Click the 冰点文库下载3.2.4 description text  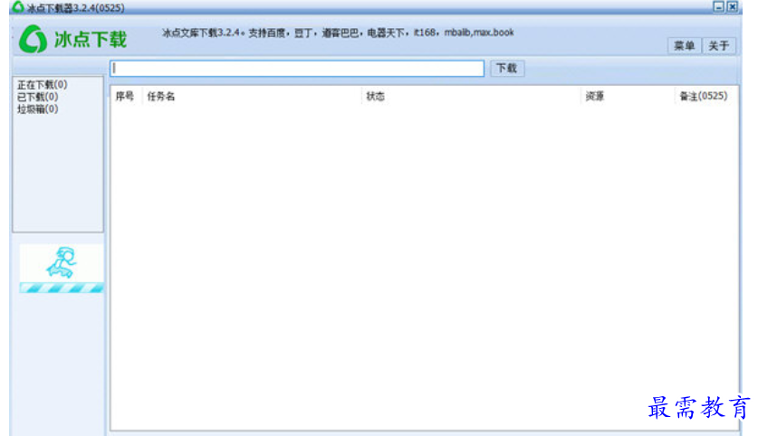[x=338, y=33]
